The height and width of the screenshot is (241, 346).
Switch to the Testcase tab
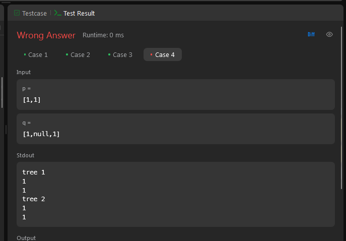point(30,13)
